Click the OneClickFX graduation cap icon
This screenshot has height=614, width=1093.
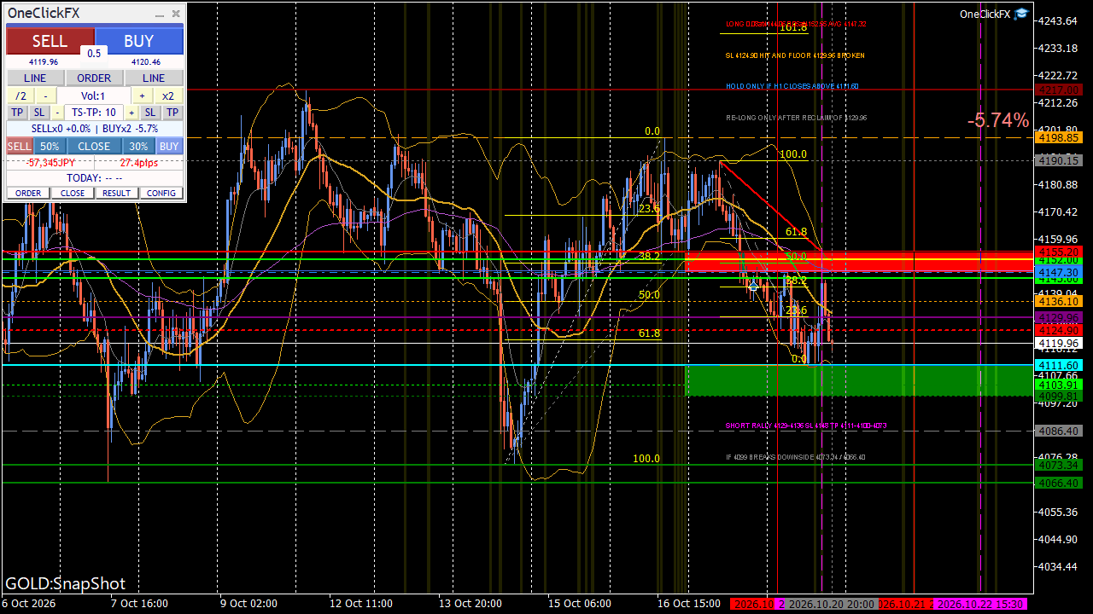(1020, 14)
